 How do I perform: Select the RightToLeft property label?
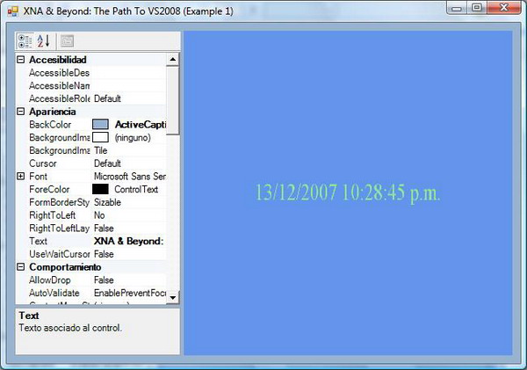[x=52, y=215]
